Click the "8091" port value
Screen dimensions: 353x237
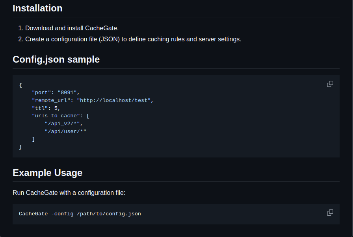pos(67,93)
